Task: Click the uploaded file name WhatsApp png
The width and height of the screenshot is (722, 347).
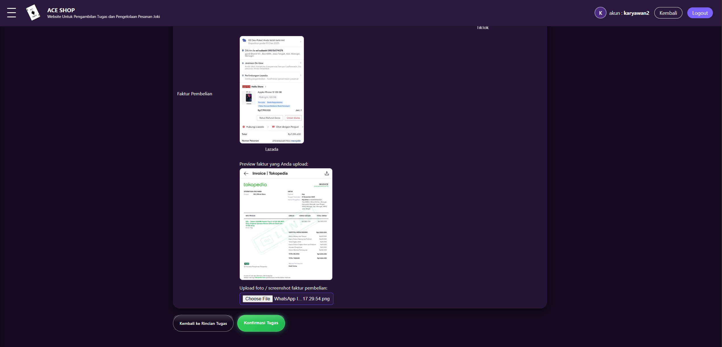Action: point(302,299)
